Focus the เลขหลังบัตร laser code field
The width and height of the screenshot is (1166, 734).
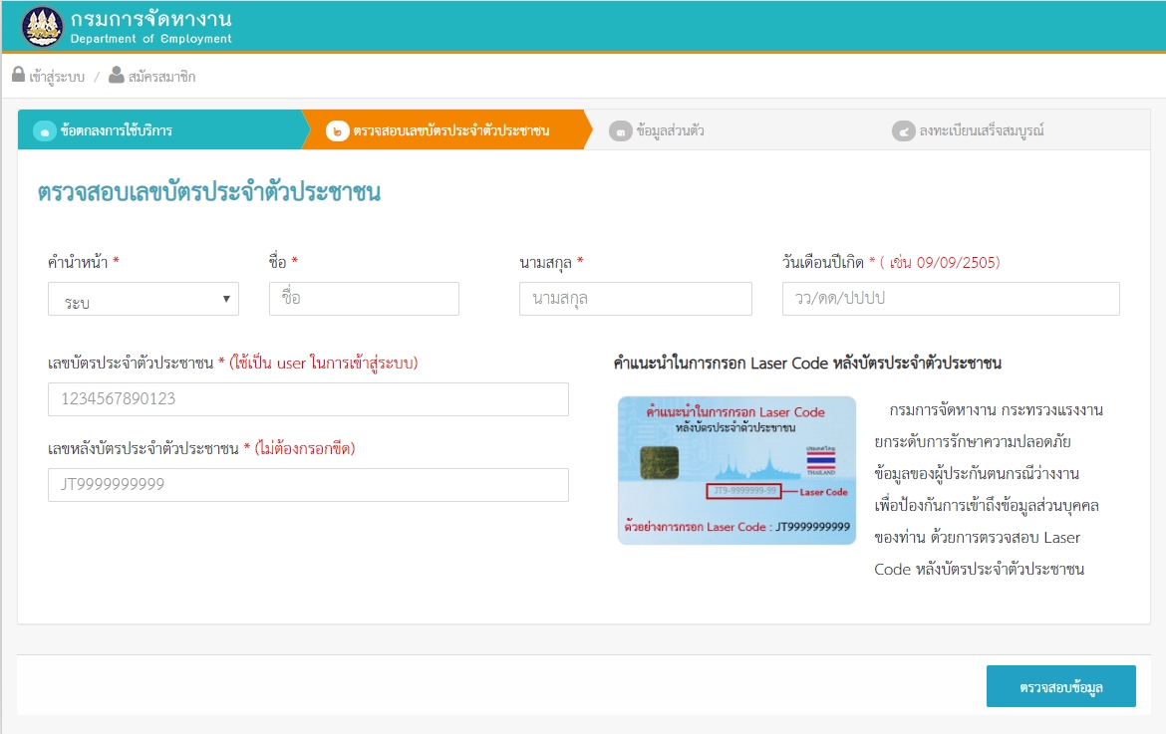click(308, 484)
